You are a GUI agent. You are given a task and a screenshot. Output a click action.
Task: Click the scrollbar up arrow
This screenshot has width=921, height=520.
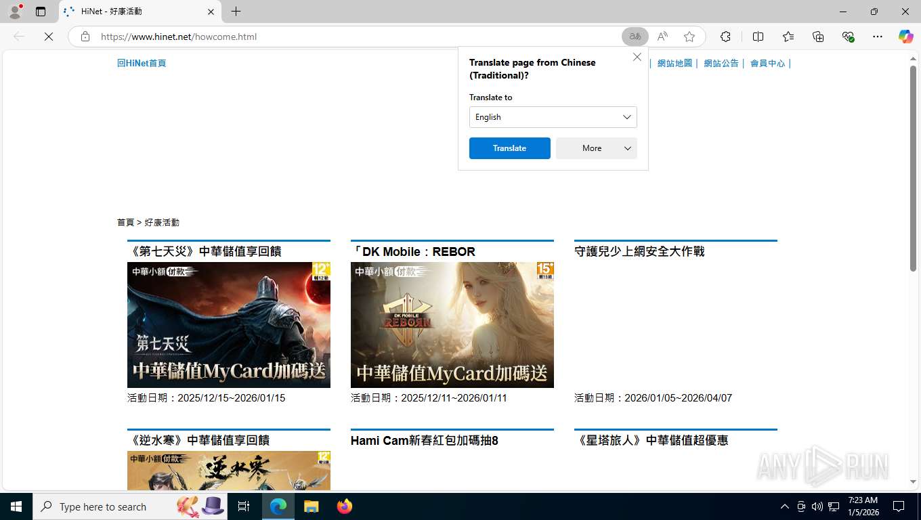click(913, 59)
